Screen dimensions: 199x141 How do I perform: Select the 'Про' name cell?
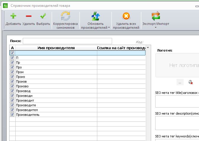56,67
